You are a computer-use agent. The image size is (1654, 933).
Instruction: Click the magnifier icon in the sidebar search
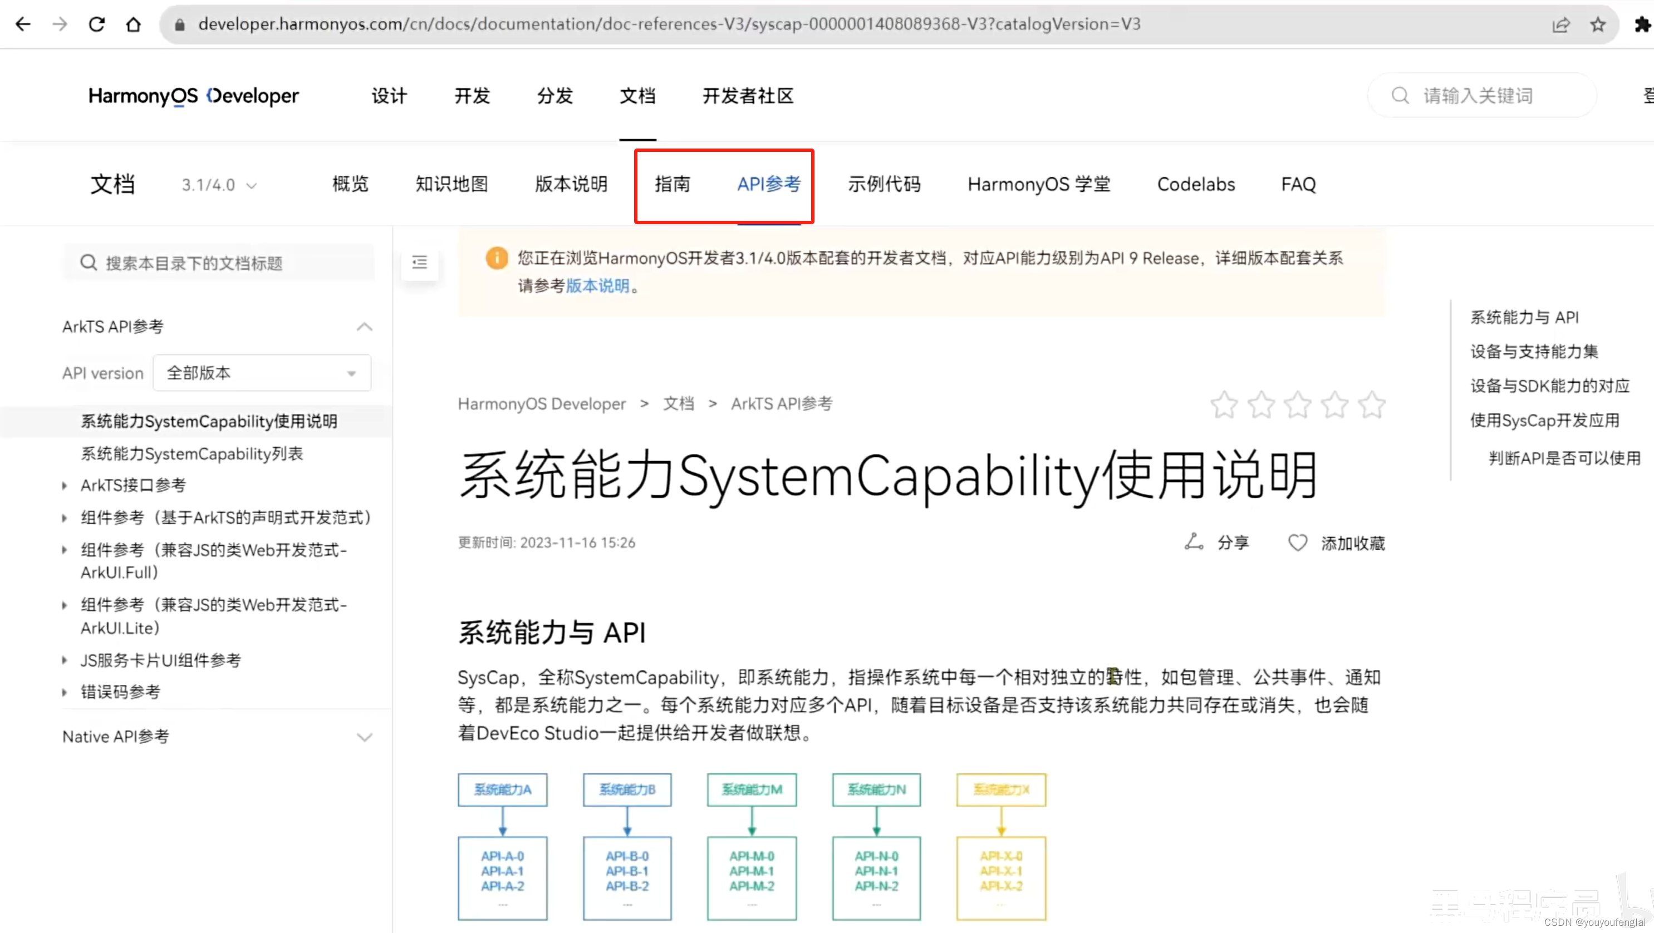pyautogui.click(x=89, y=262)
